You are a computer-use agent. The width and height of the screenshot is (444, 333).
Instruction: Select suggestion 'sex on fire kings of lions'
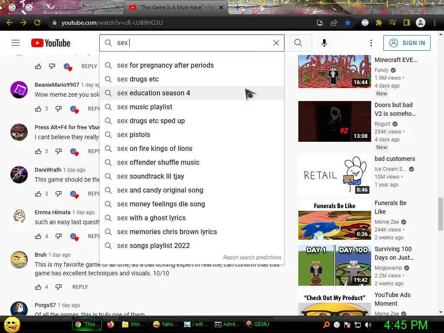pyautogui.click(x=192, y=148)
